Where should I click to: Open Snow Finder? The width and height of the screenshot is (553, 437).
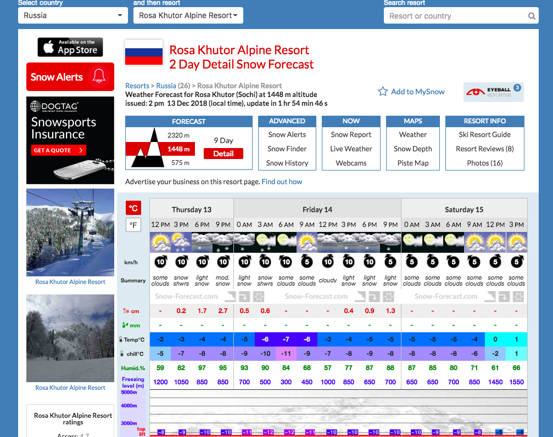(x=287, y=149)
